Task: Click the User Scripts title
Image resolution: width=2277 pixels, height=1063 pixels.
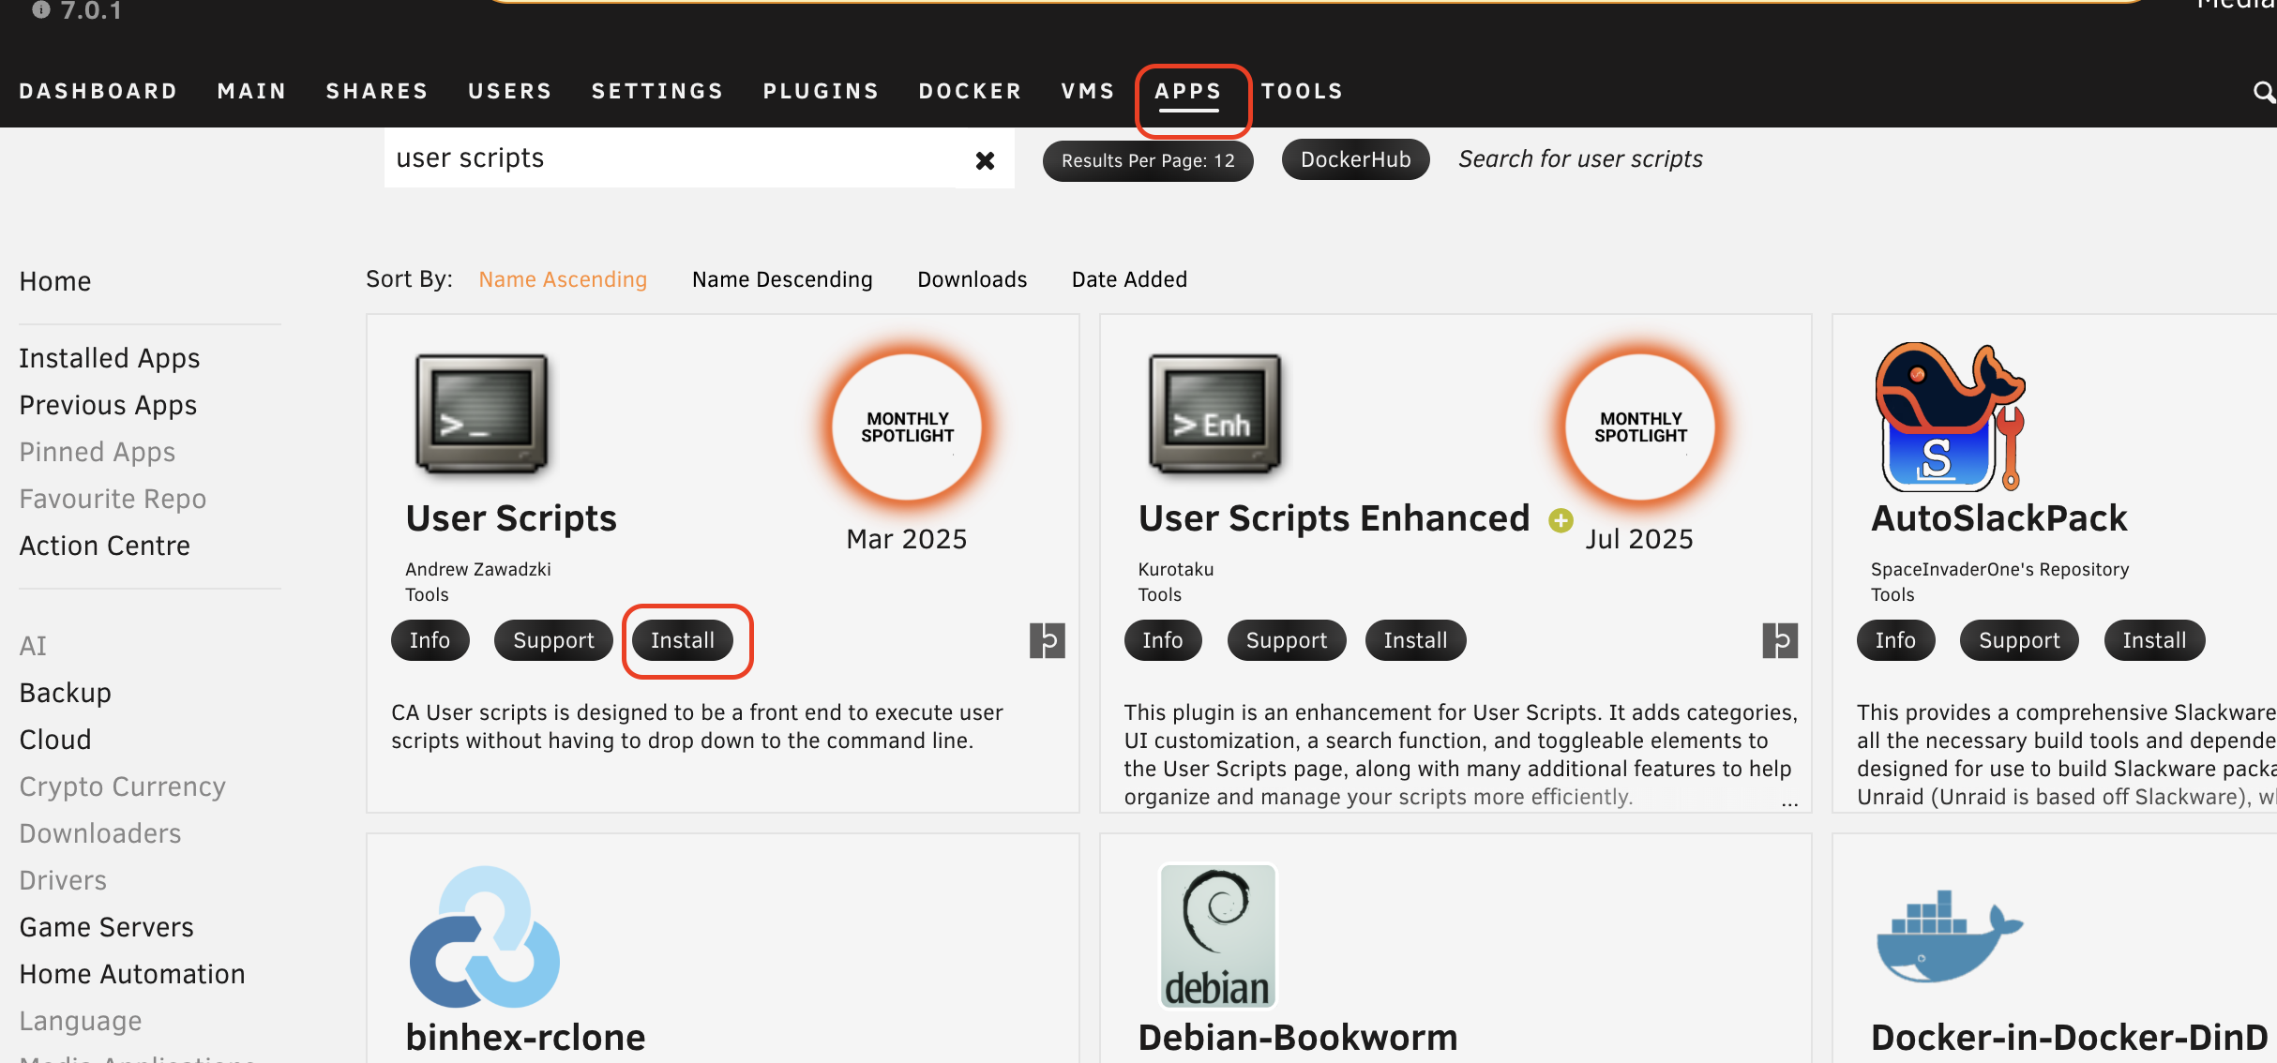Action: (x=511, y=518)
